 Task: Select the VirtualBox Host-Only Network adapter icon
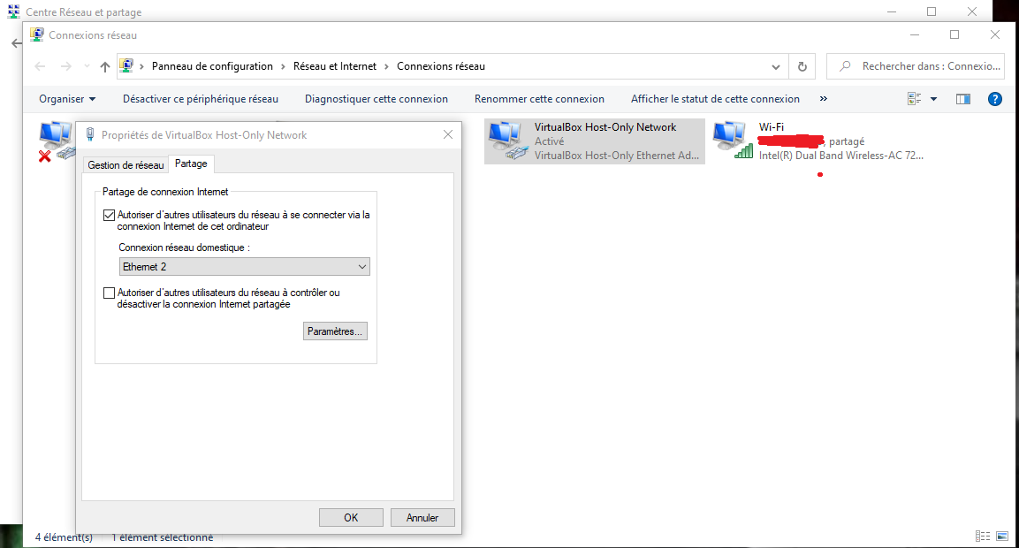coord(508,141)
